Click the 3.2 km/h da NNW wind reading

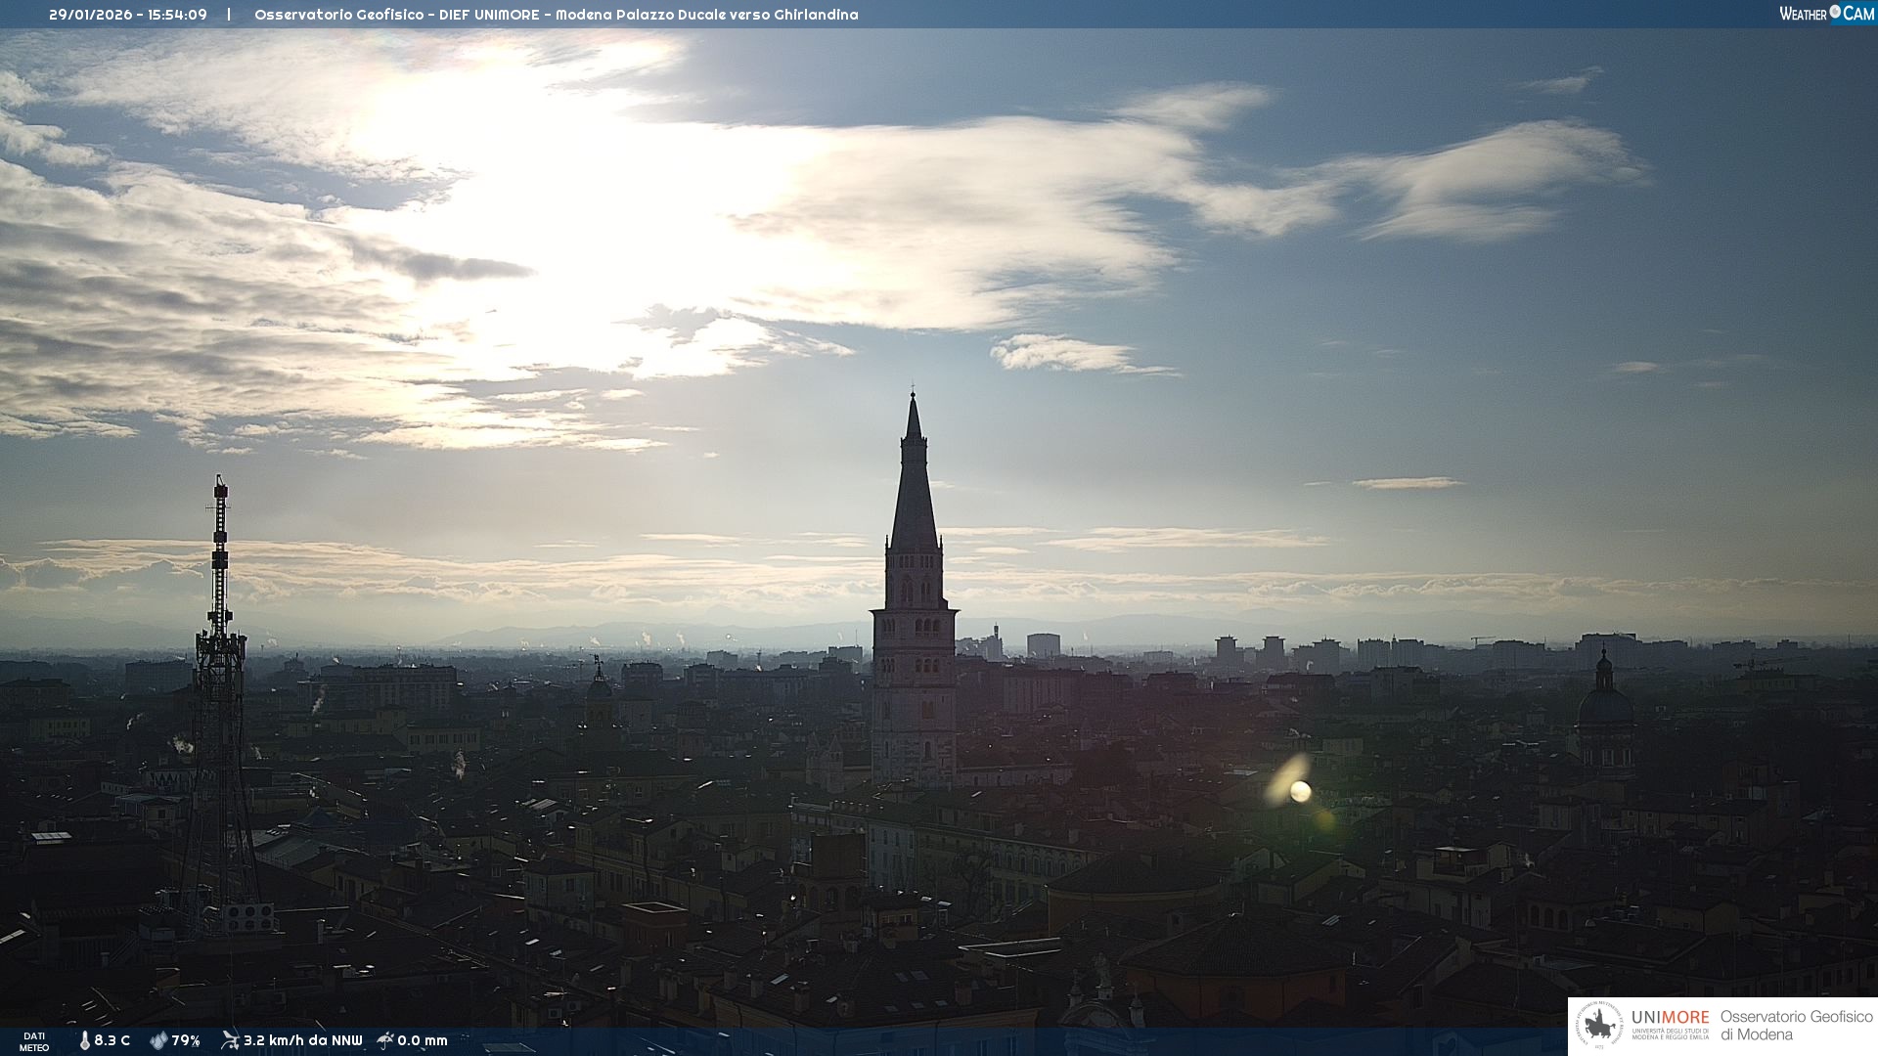pos(302,1040)
